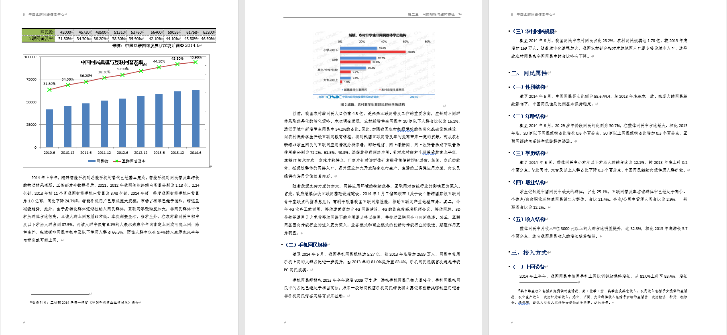Click the 2010.6 label on chart x-axis
The height and width of the screenshot is (335, 727).
[x=49, y=153]
